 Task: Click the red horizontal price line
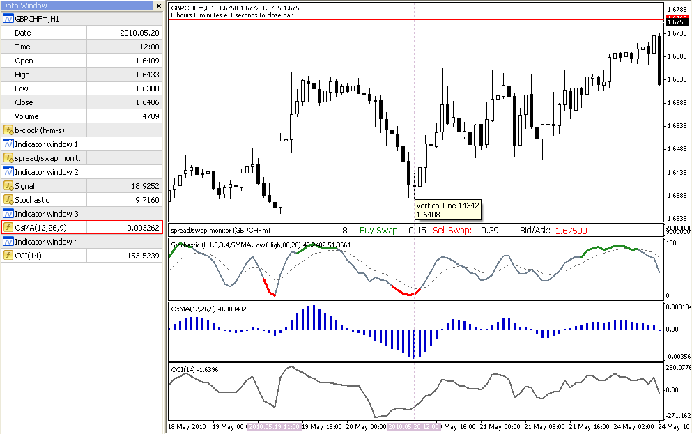tap(415, 19)
